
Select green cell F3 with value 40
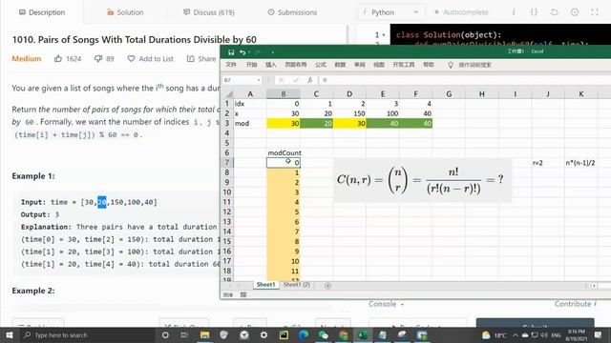click(x=416, y=123)
